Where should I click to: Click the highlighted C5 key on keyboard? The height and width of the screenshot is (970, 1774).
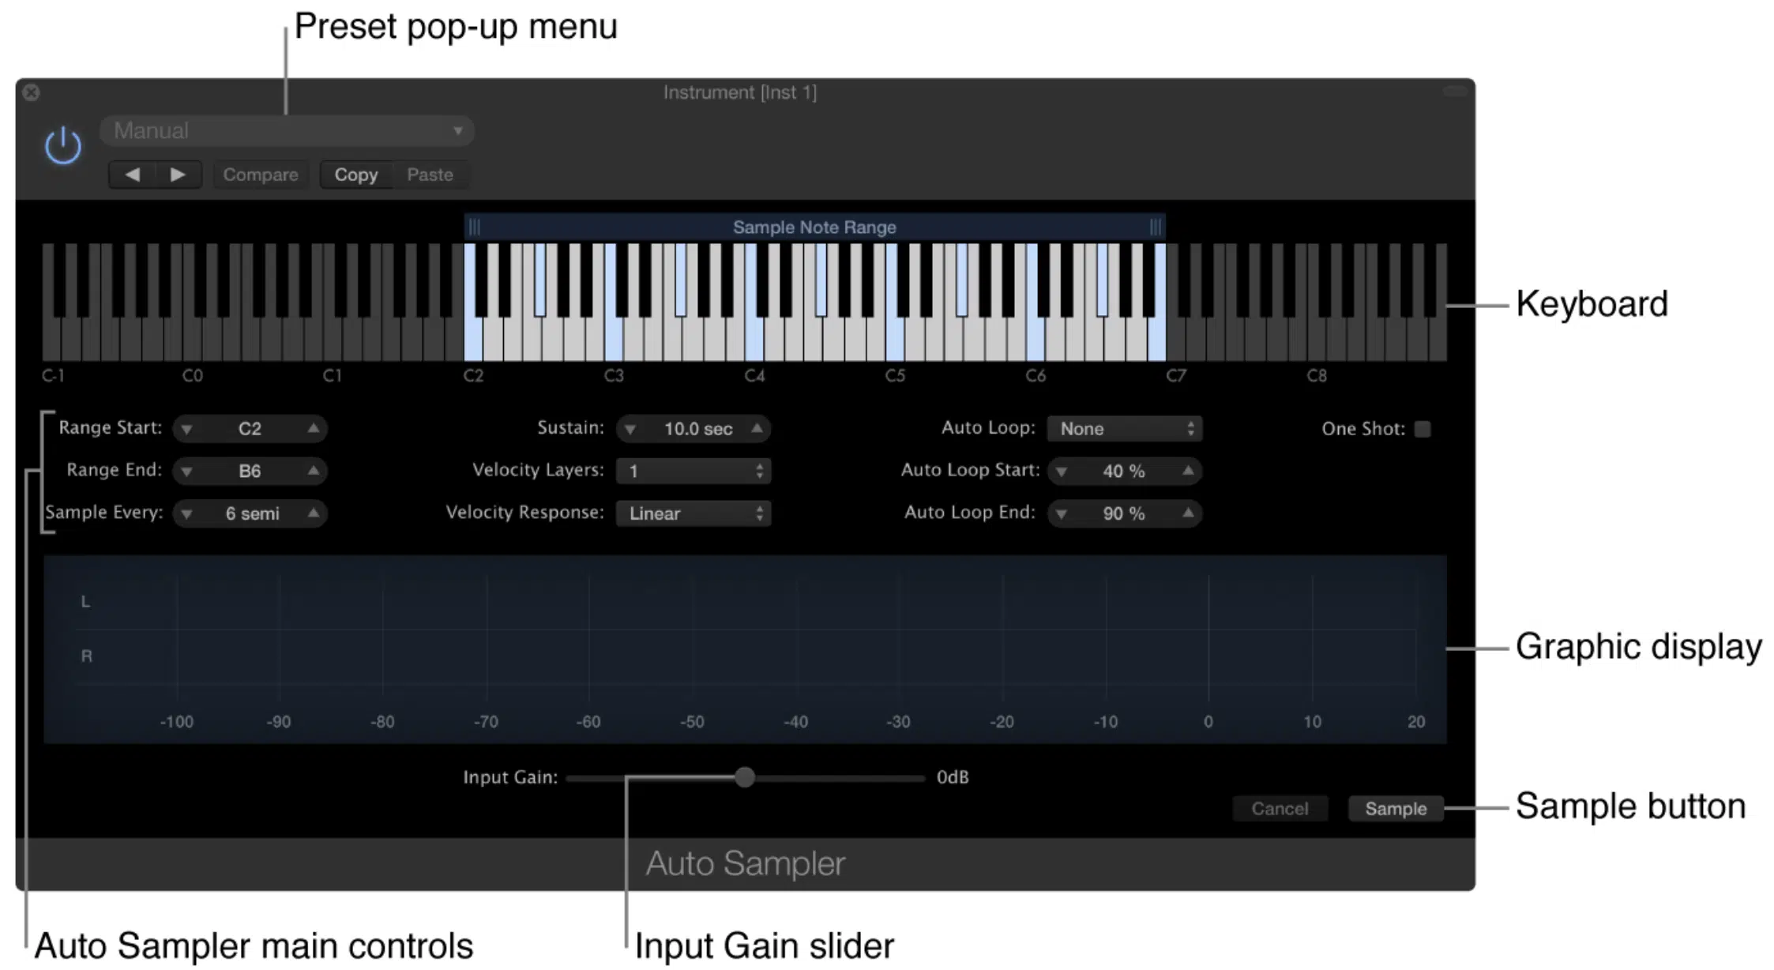pos(895,340)
